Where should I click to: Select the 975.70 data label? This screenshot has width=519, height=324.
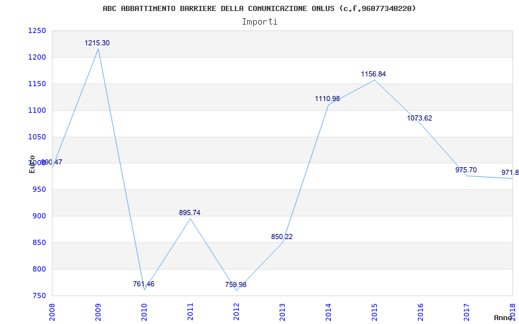point(466,170)
